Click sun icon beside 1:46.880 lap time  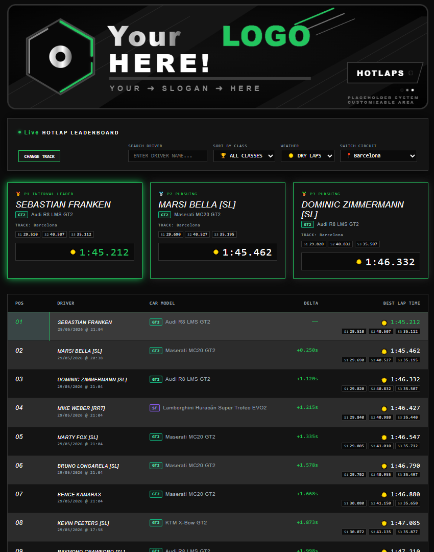click(x=384, y=495)
